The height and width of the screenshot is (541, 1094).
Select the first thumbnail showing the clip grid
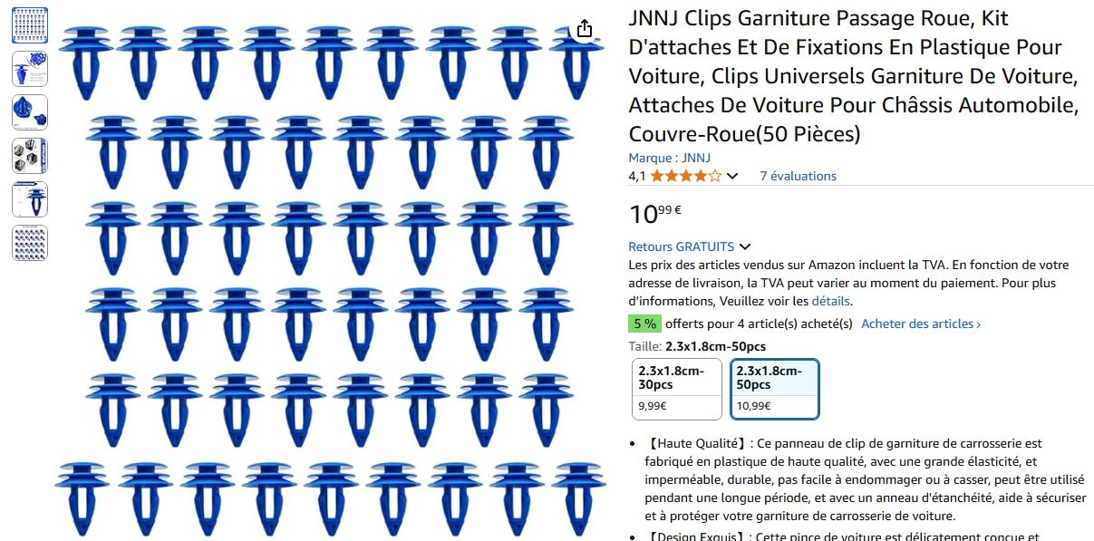tap(30, 25)
